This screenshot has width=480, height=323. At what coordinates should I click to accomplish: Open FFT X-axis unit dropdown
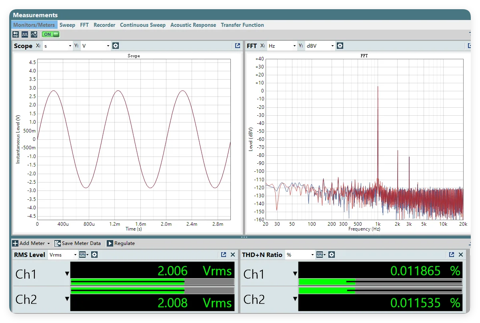[282, 46]
